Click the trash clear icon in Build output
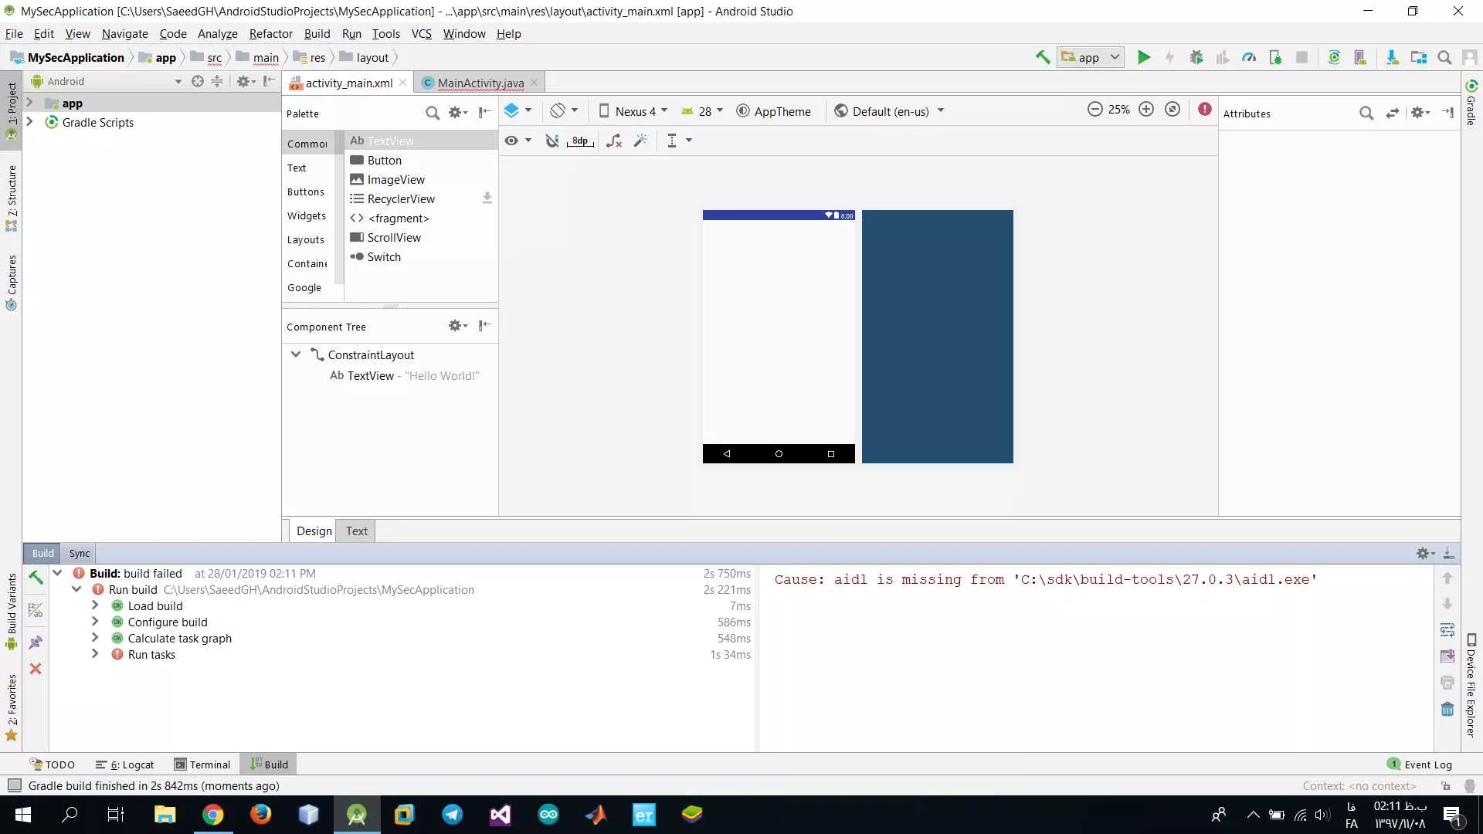 (1447, 709)
